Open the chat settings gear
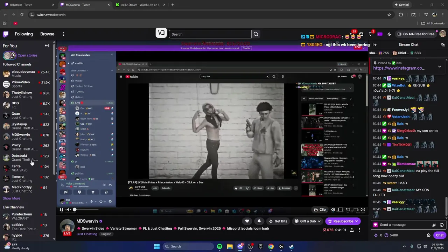The width and height of the screenshot is (448, 252). point(428,235)
